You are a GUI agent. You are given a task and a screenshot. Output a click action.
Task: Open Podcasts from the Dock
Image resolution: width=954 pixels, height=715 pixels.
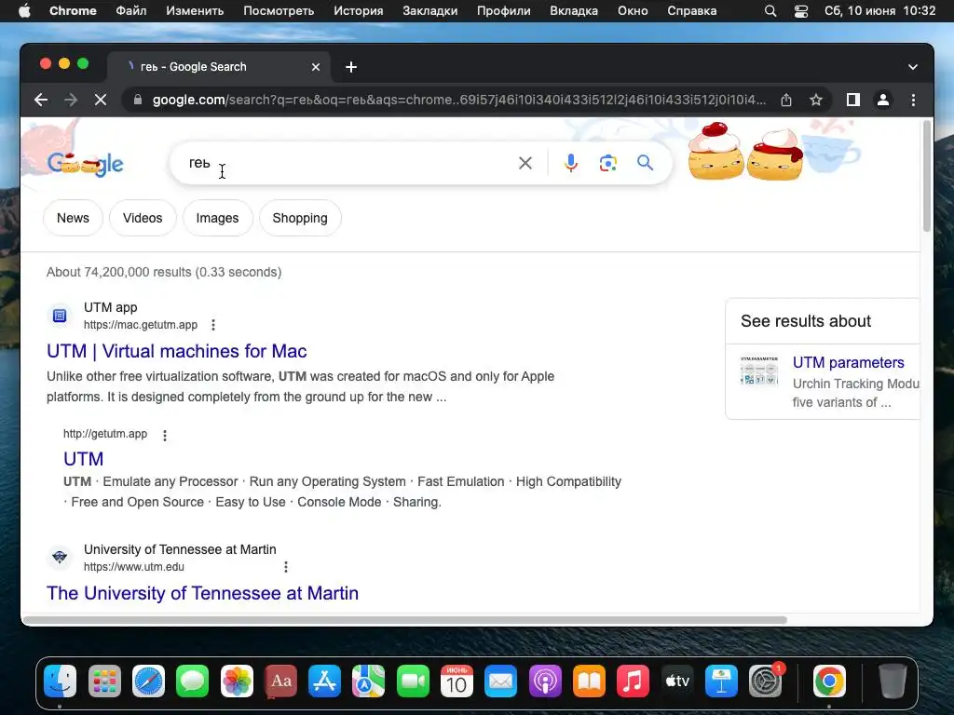(x=544, y=681)
